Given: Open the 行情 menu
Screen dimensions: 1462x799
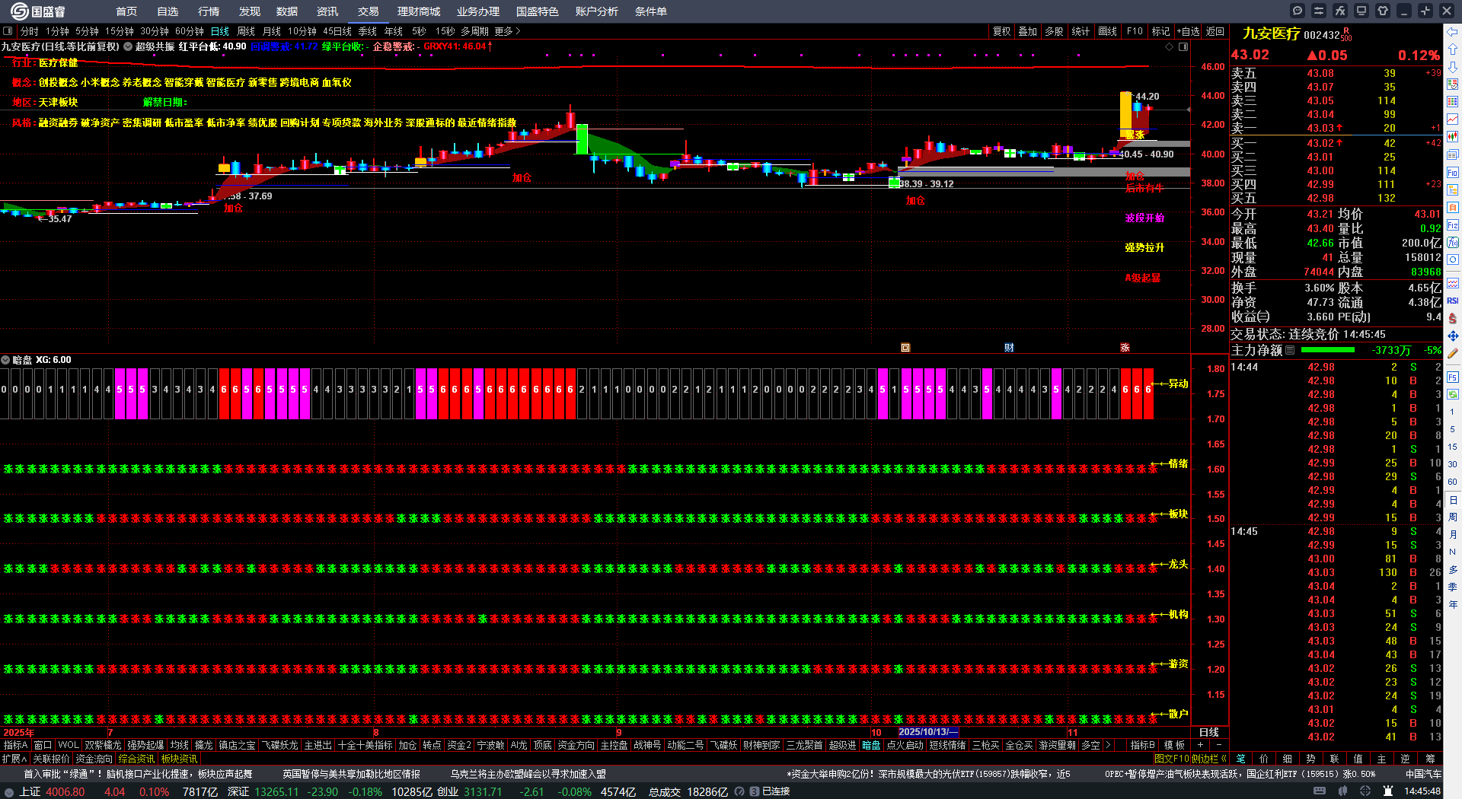Looking at the screenshot, I should [209, 11].
